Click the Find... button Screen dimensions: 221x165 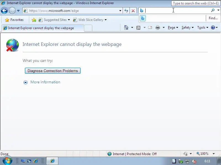[x=213, y=18]
